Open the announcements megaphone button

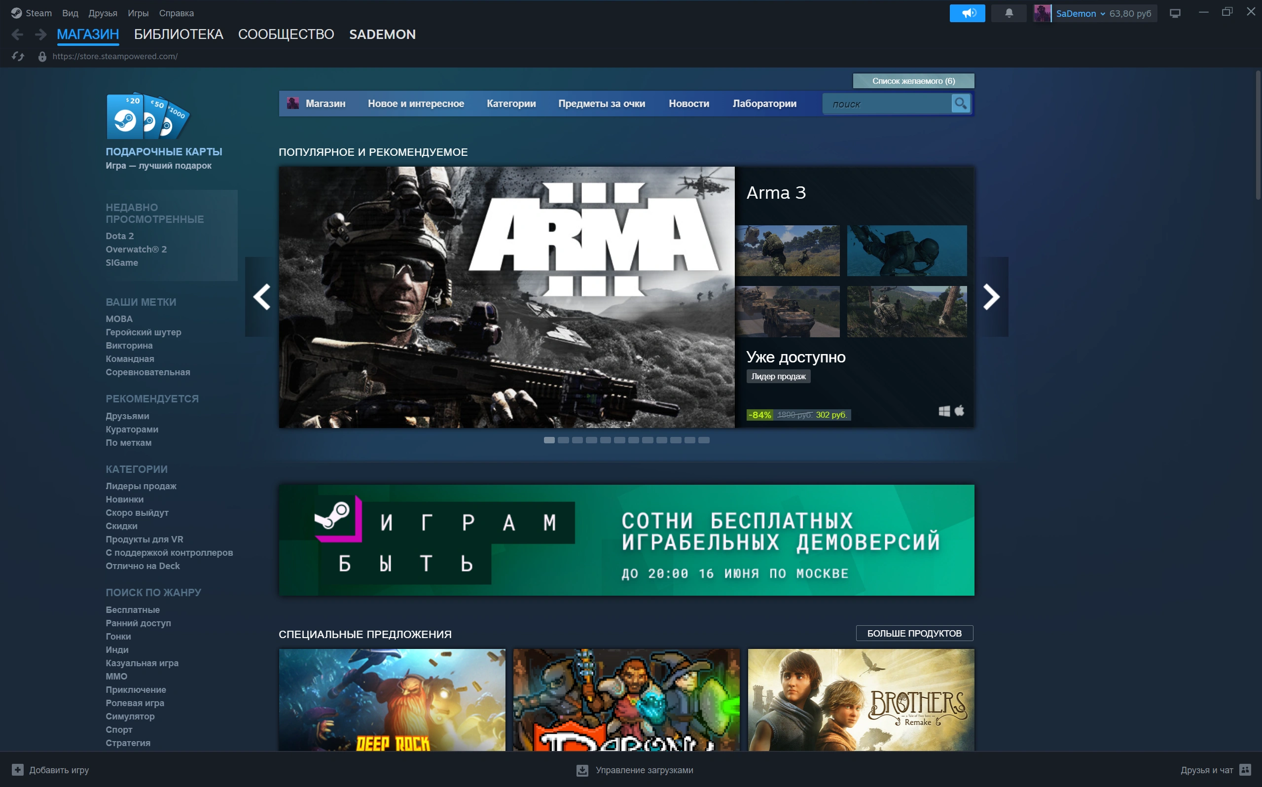[x=967, y=13]
